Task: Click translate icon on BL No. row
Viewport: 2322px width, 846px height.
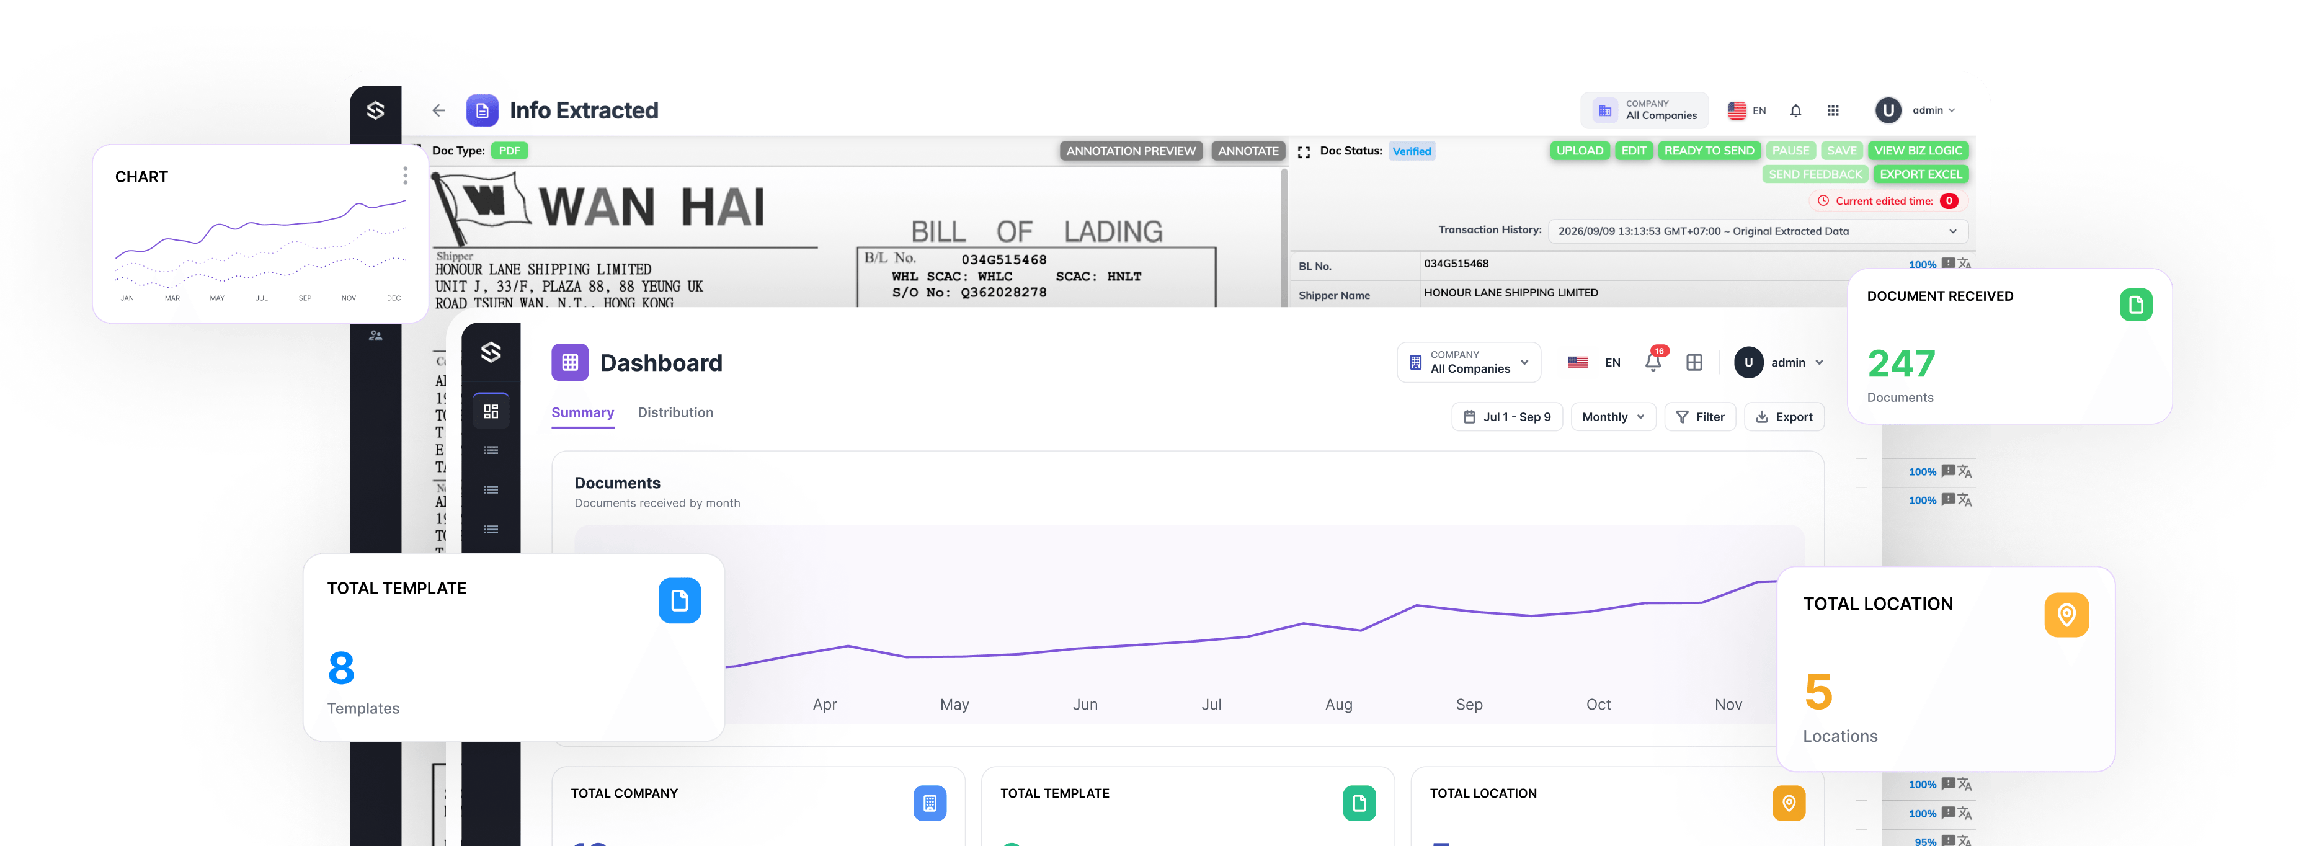Action: [1964, 264]
